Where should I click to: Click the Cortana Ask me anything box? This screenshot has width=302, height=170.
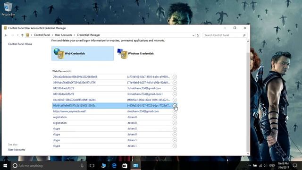click(48, 166)
